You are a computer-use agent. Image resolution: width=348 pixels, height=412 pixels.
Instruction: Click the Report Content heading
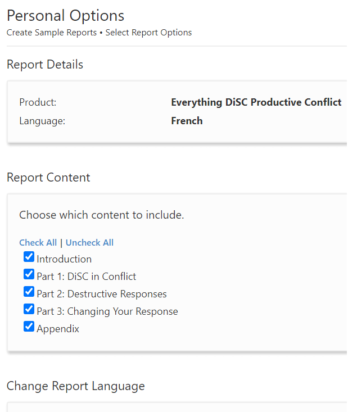click(48, 178)
